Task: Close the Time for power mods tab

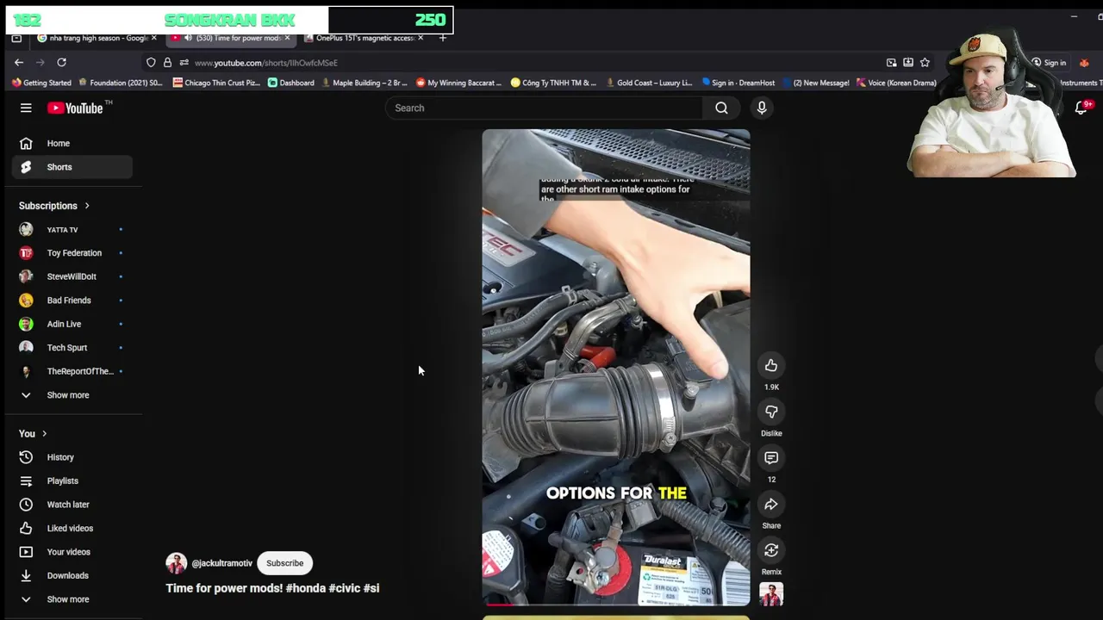Action: [x=287, y=38]
